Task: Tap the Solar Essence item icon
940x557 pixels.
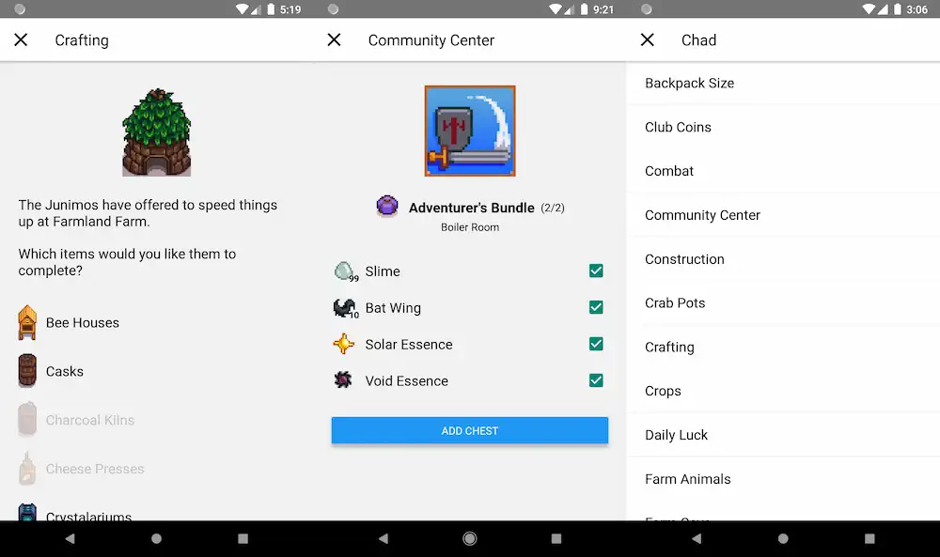Action: pyautogui.click(x=343, y=344)
